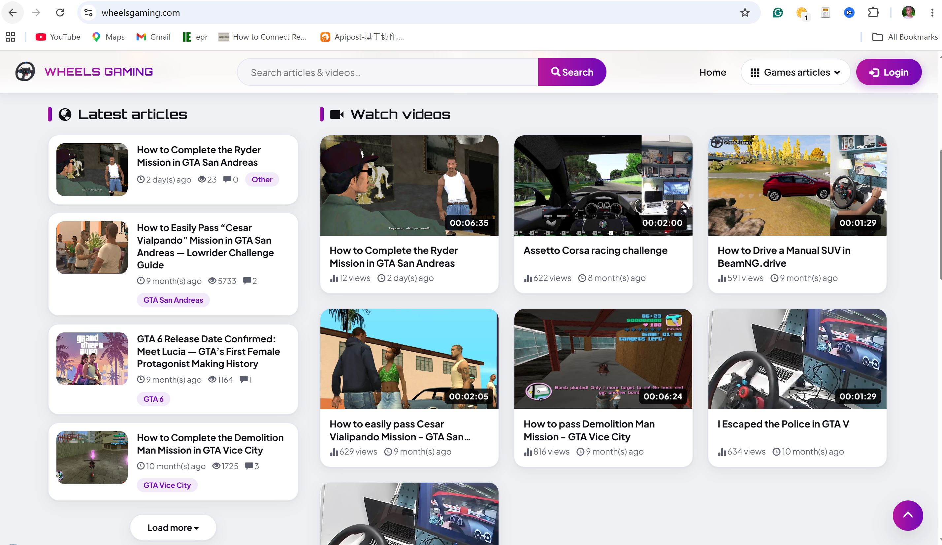
Task: Open 'How to easily pass Cesar Vialipando' video title
Action: 400,430
